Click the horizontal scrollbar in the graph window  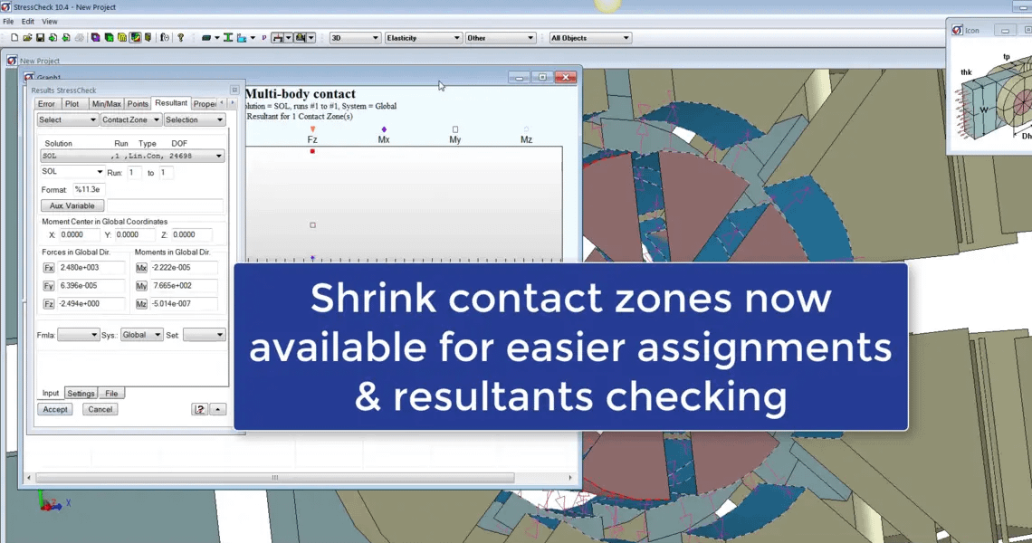(x=274, y=477)
